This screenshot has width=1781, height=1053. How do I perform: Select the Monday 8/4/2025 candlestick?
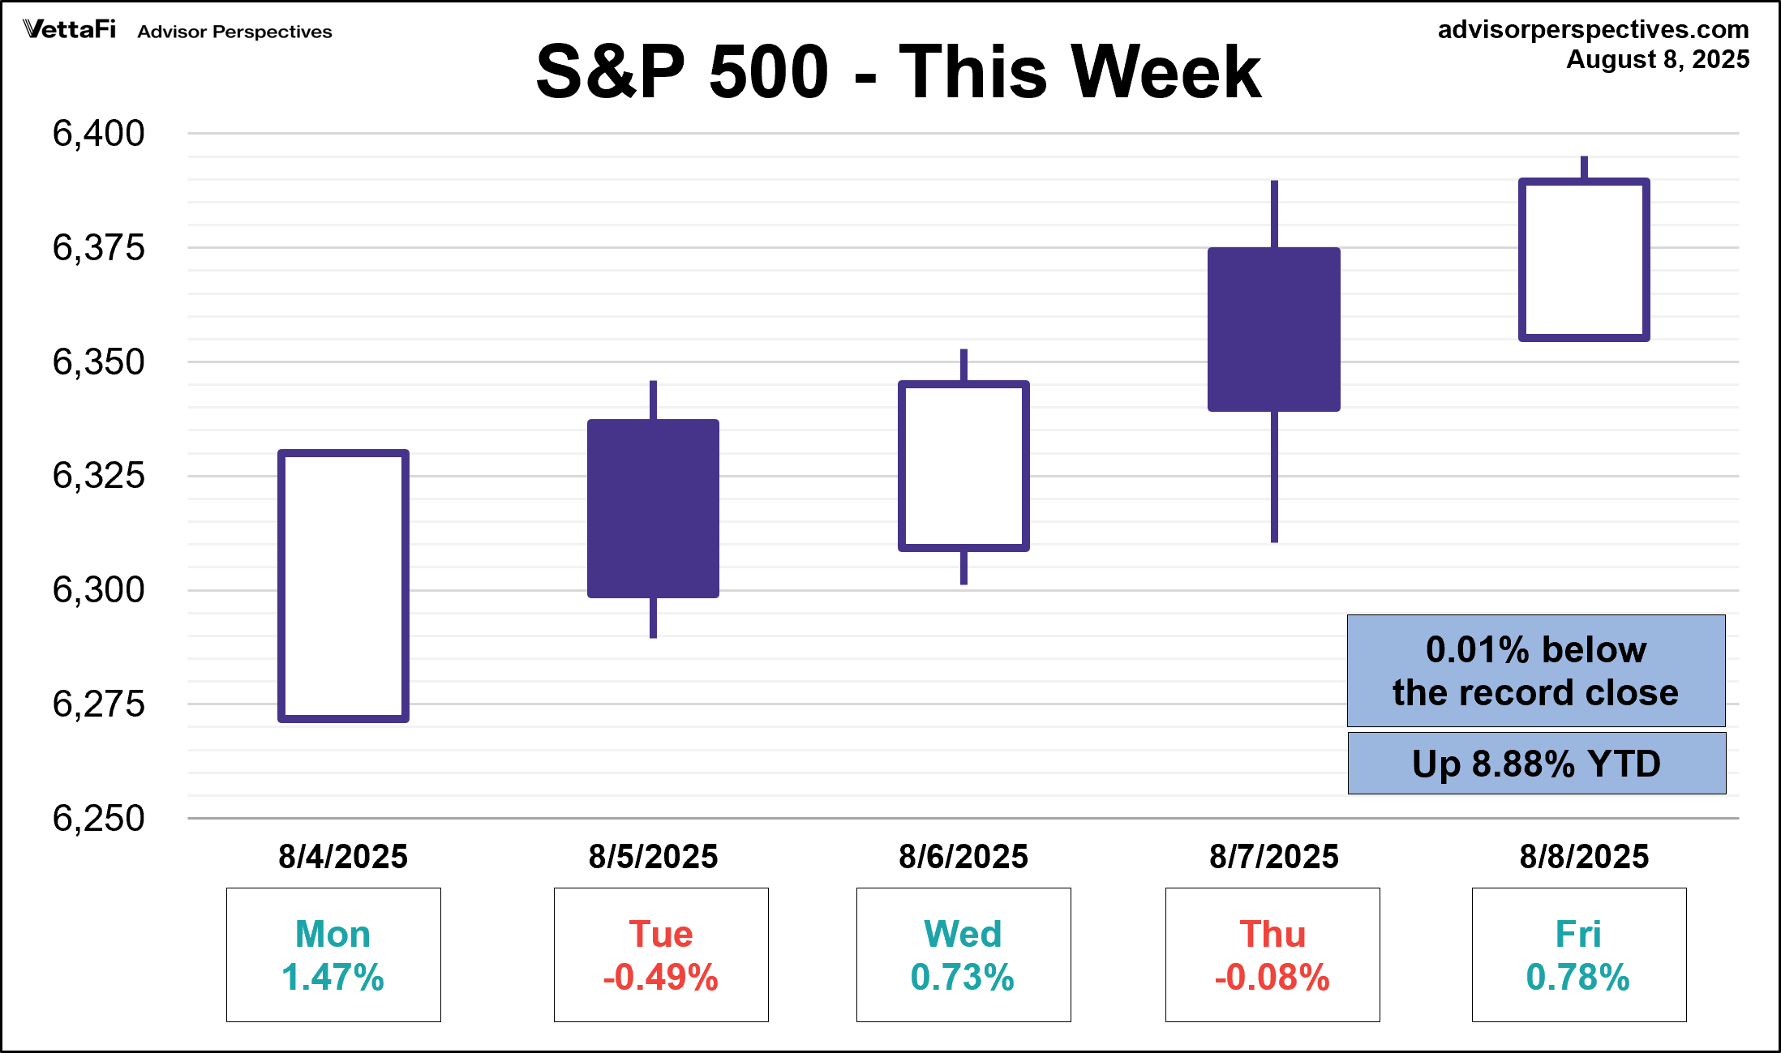click(343, 585)
